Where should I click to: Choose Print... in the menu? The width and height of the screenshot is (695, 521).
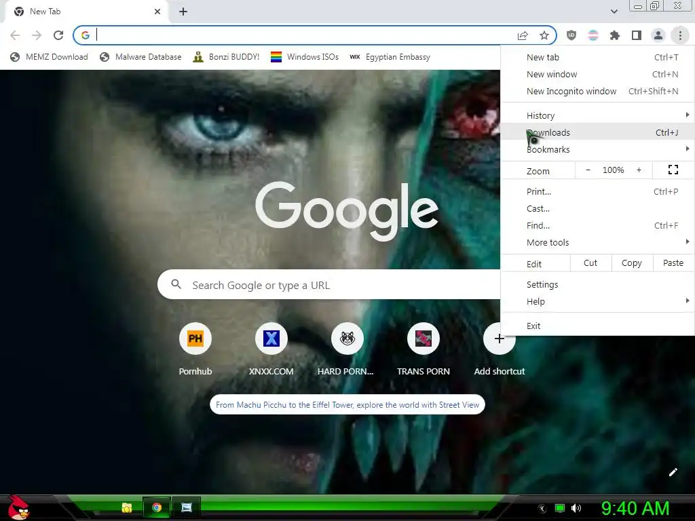click(x=597, y=191)
